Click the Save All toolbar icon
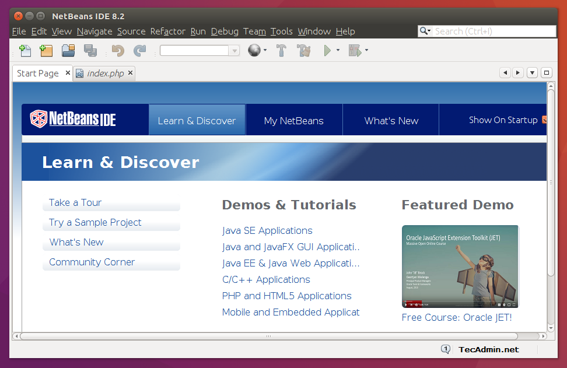Screen dimensions: 567x368 coord(90,51)
